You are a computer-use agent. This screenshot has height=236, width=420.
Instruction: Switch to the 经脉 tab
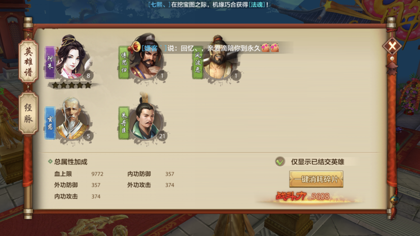click(28, 113)
